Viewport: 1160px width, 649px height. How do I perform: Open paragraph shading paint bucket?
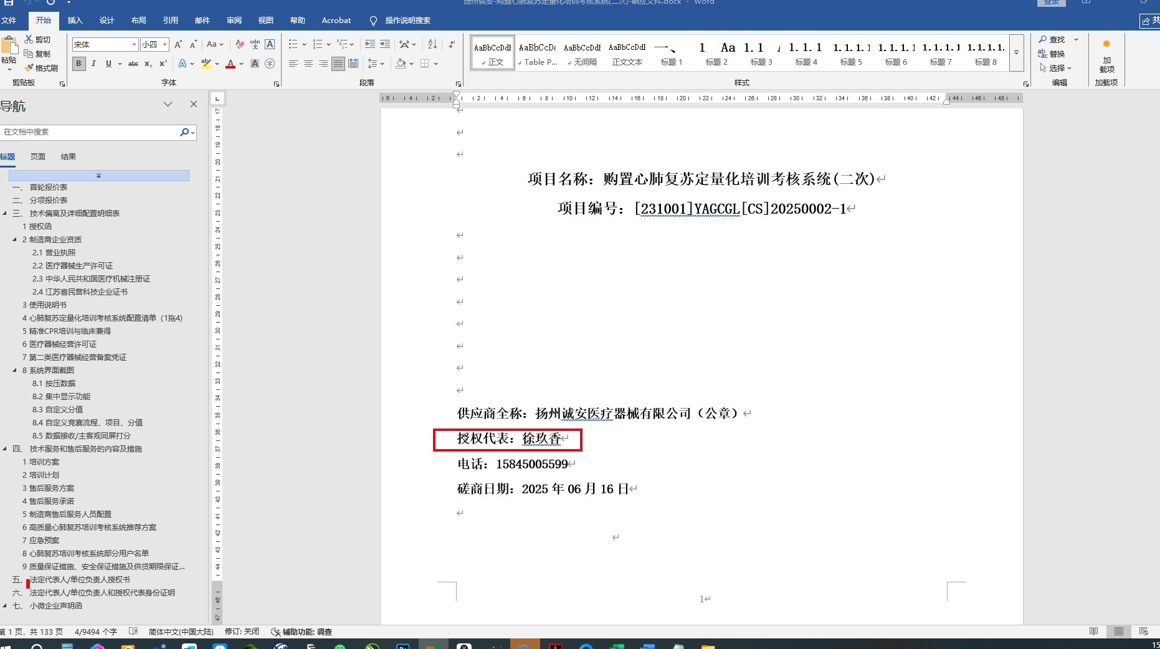pyautogui.click(x=401, y=64)
